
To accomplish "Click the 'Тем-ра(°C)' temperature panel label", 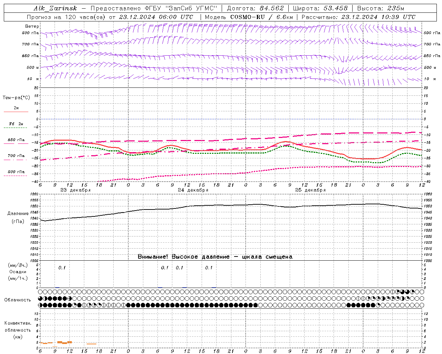I will (x=16, y=98).
